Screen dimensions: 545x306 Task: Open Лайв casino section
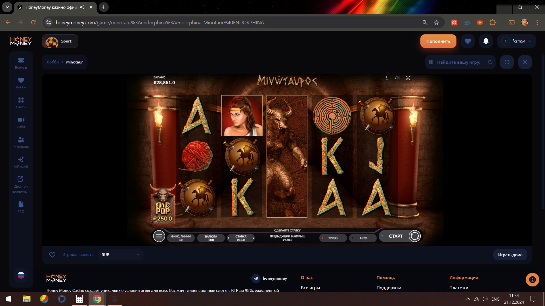point(21,123)
